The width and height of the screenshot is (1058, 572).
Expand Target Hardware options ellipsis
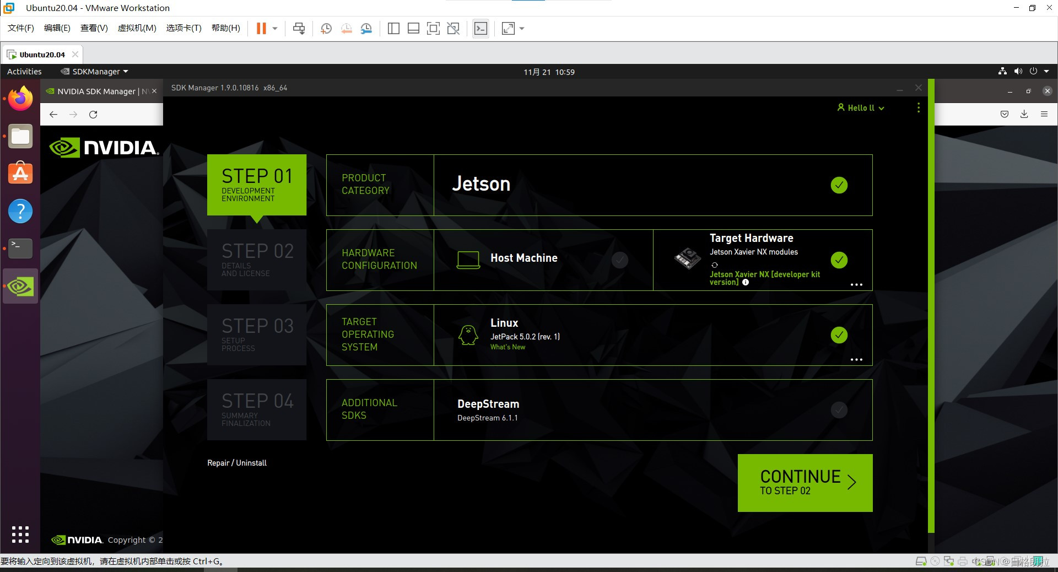click(x=856, y=285)
